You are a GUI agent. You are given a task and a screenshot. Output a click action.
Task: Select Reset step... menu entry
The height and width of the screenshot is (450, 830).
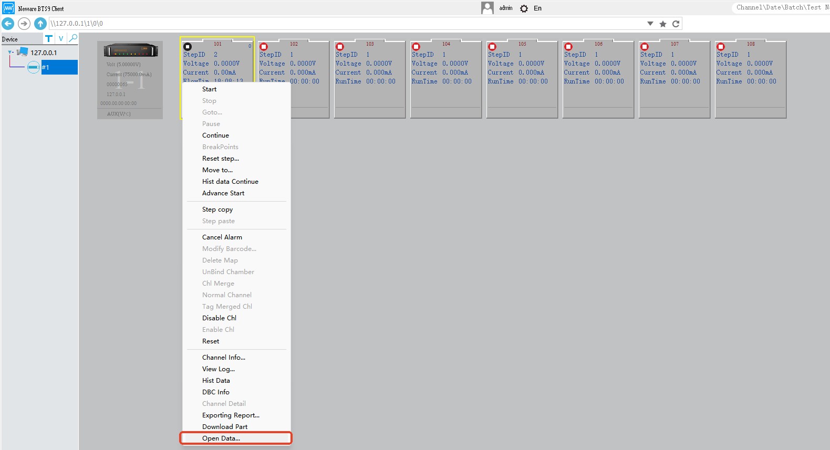pos(236,159)
